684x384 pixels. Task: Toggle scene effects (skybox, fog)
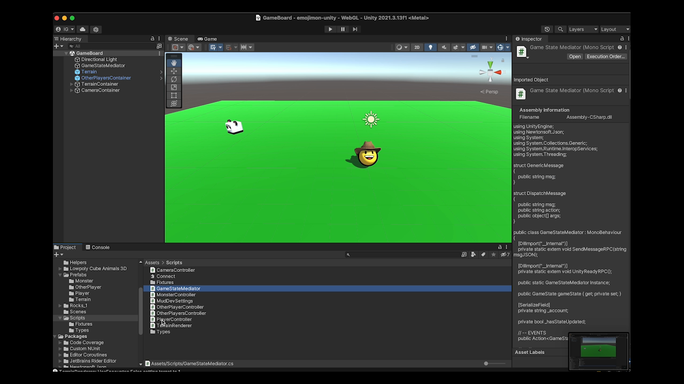click(x=456, y=47)
